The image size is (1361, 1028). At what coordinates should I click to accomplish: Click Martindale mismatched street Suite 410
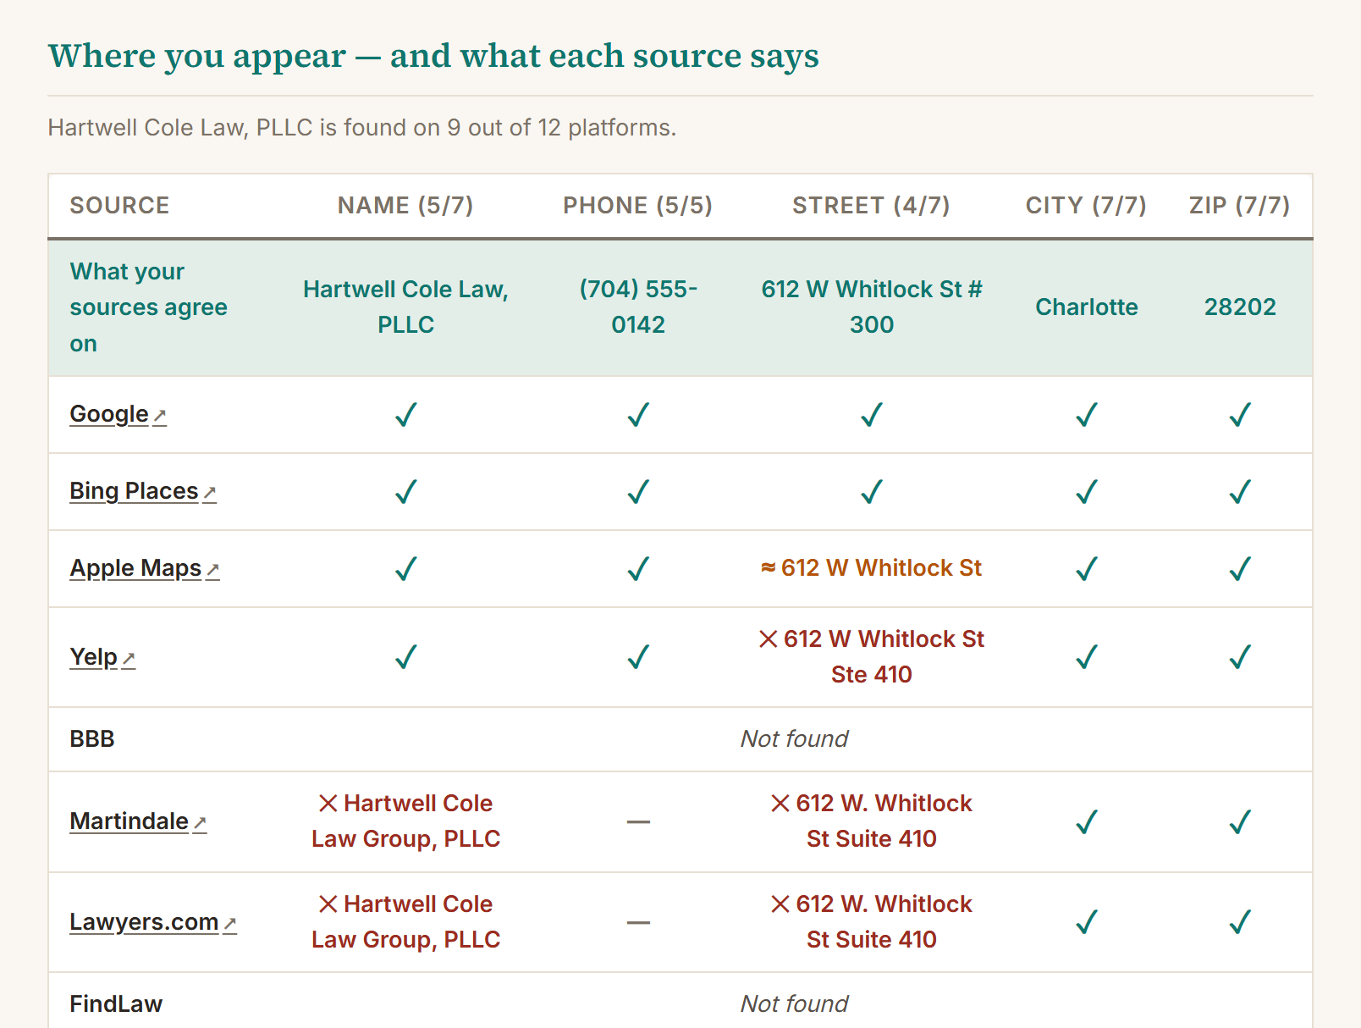pos(872,821)
